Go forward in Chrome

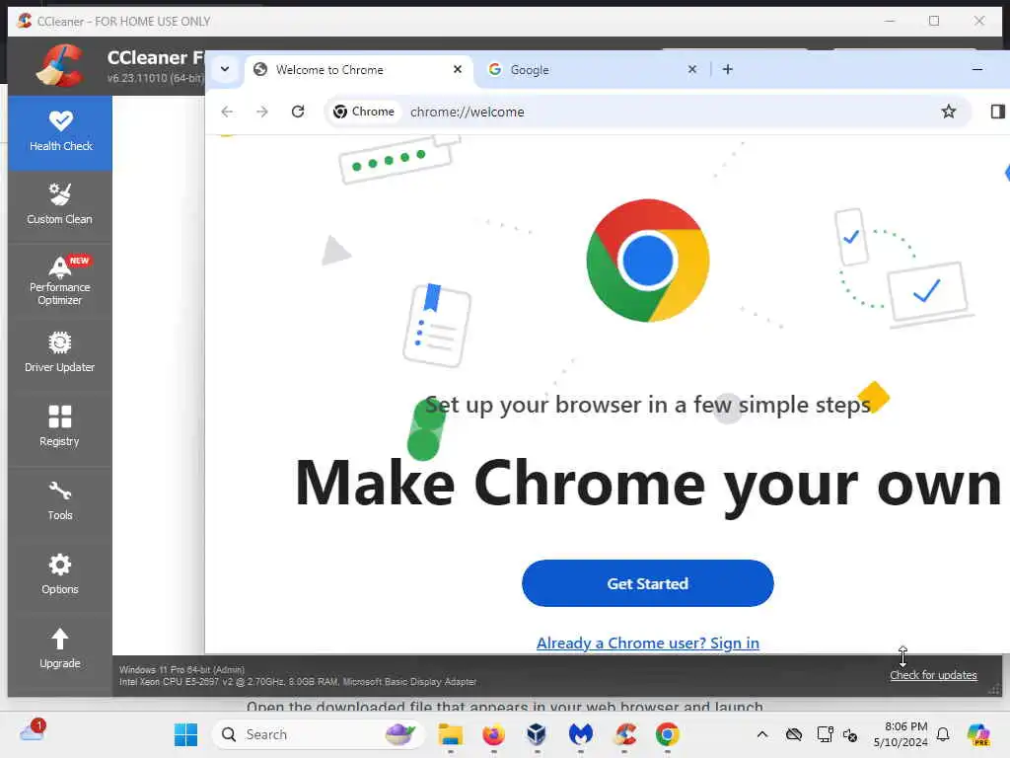tap(261, 112)
